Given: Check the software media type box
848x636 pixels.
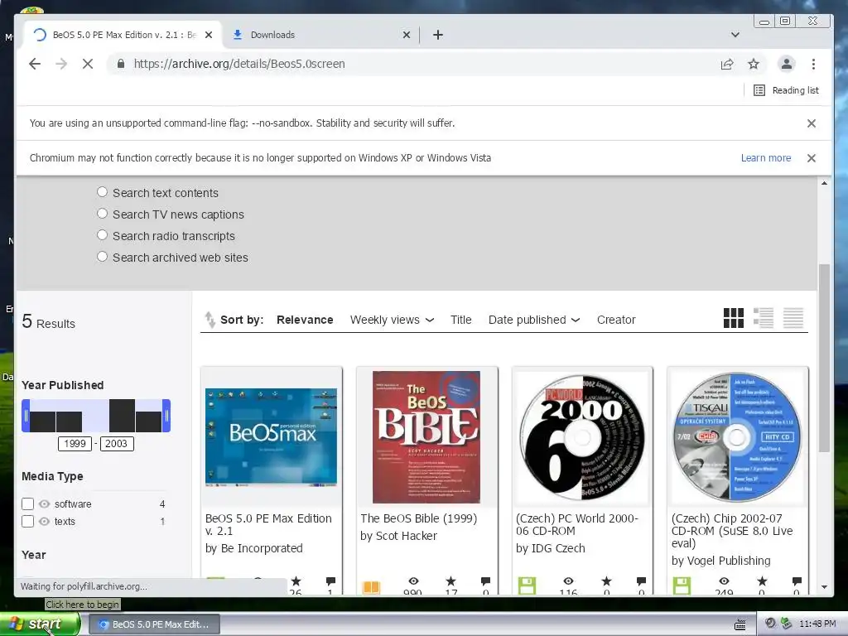Looking at the screenshot, I should coord(27,504).
